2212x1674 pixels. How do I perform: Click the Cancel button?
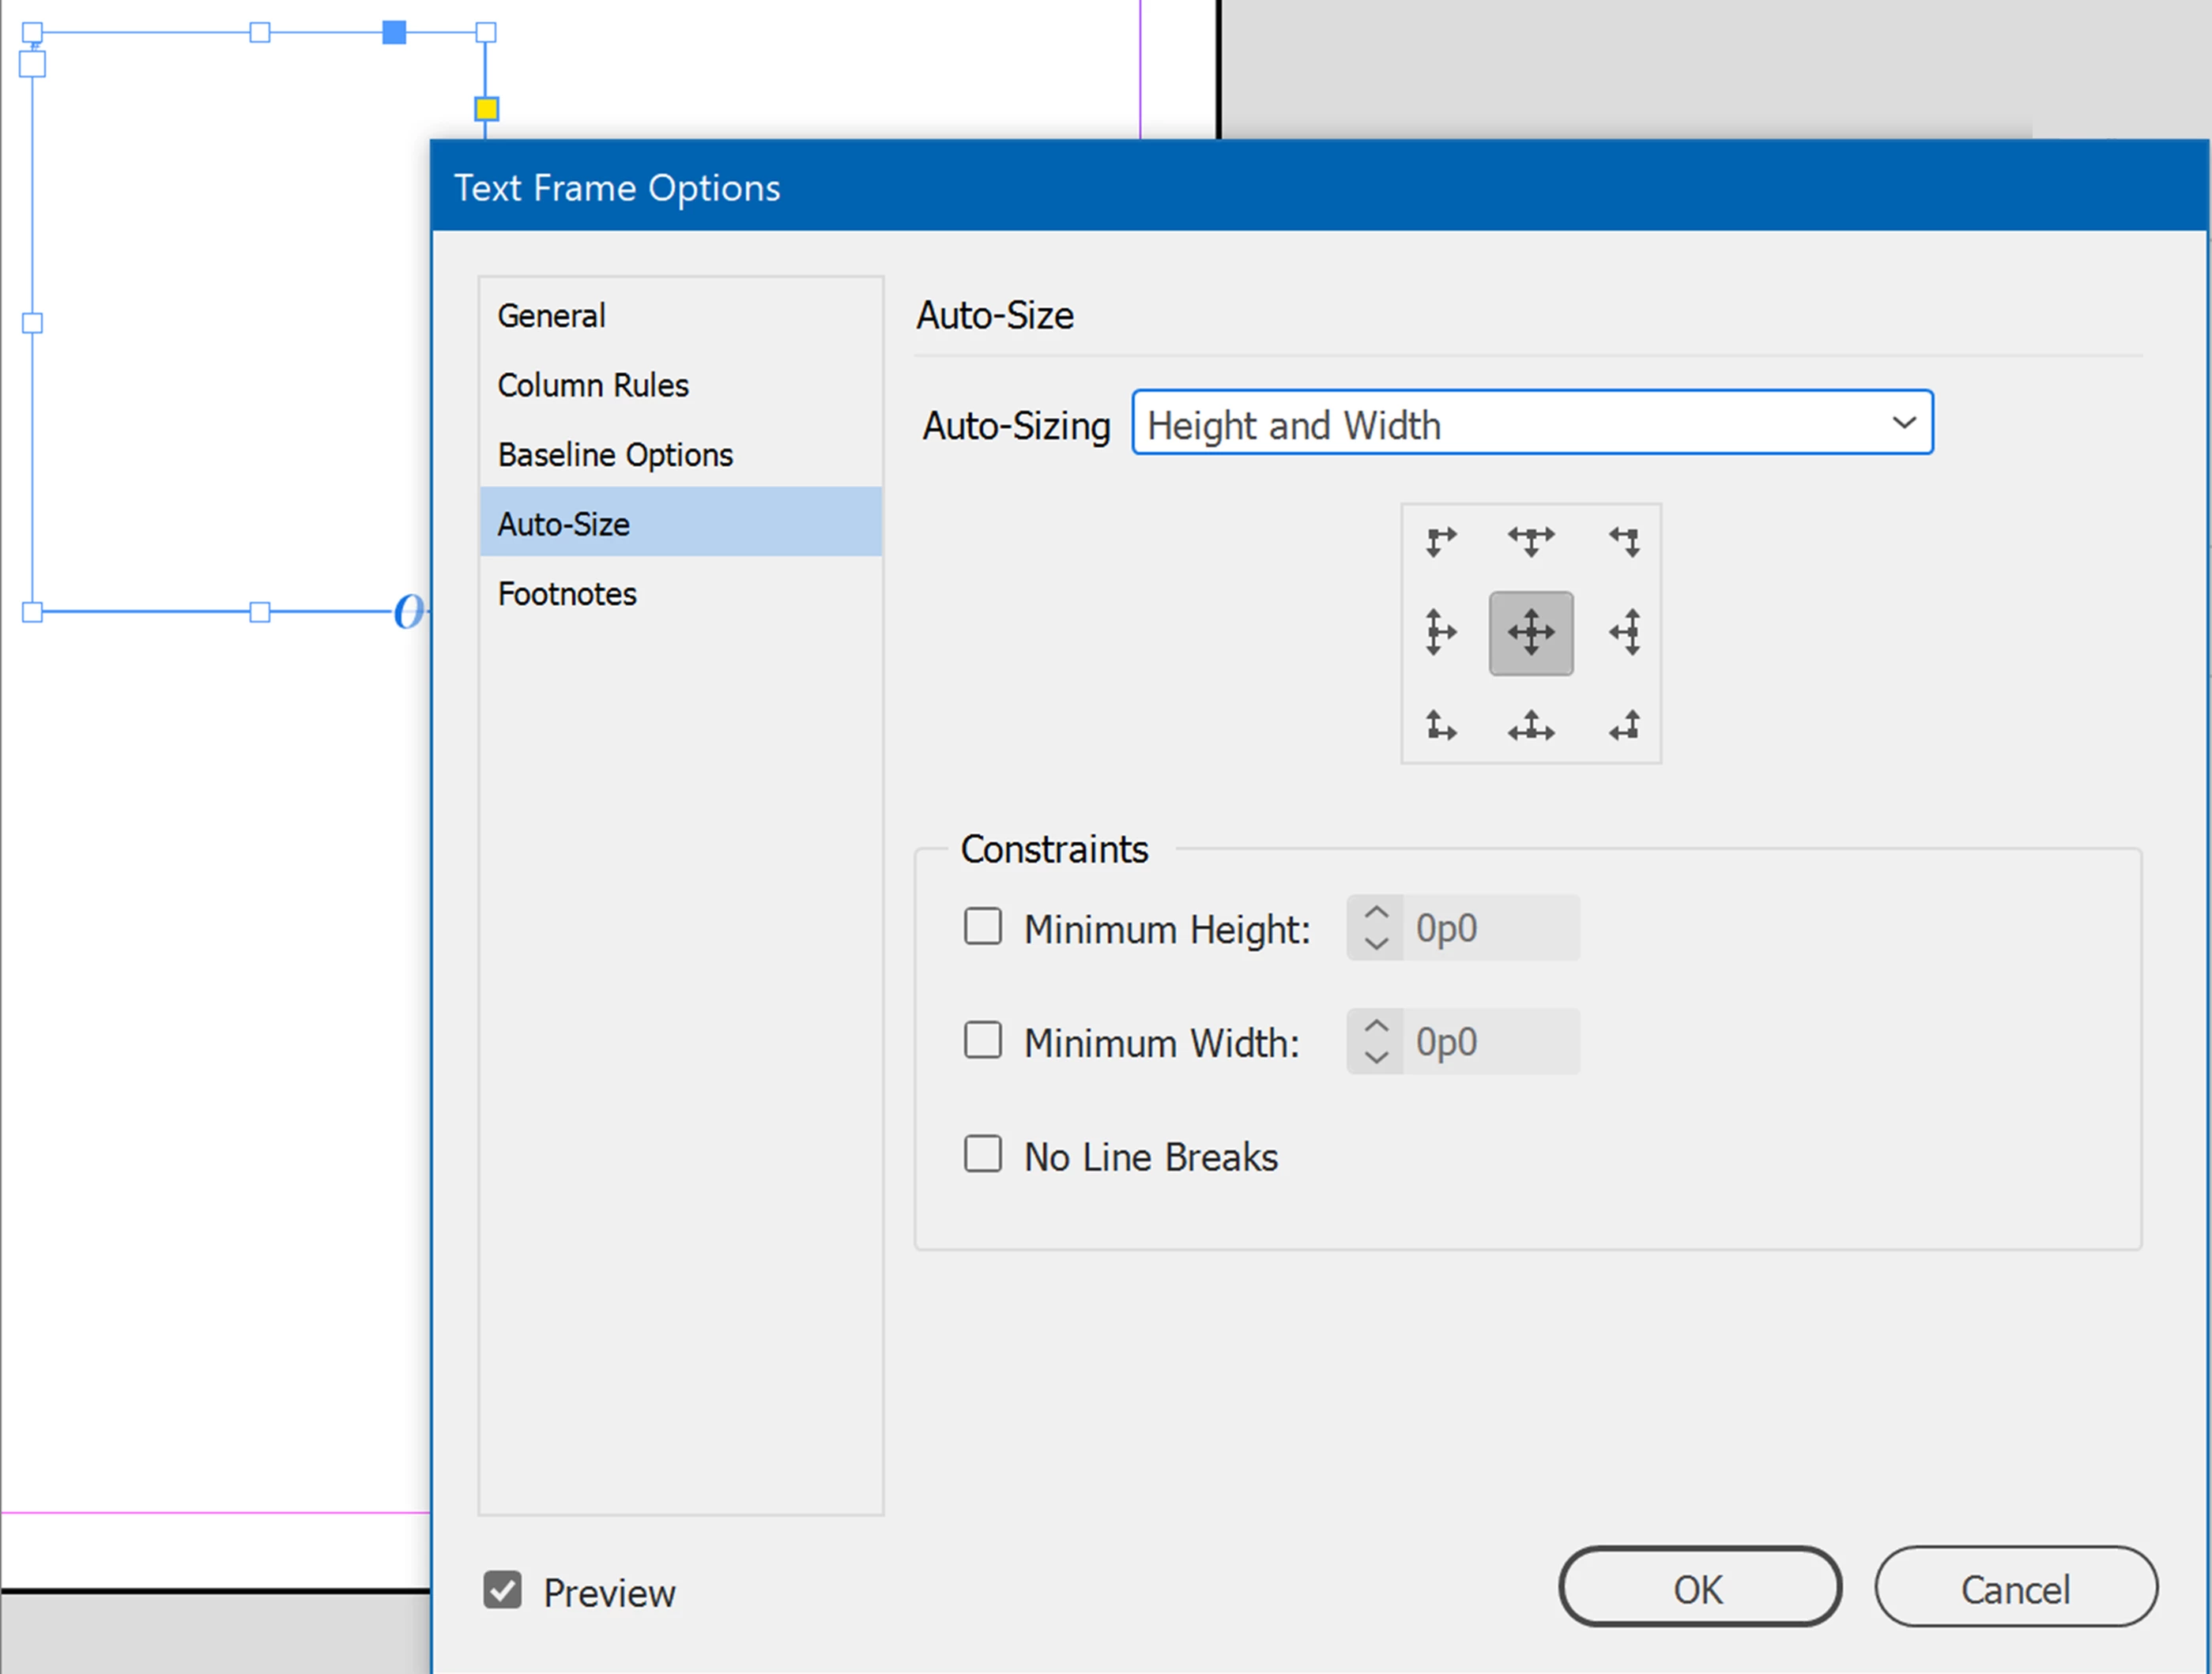[x=2015, y=1588]
